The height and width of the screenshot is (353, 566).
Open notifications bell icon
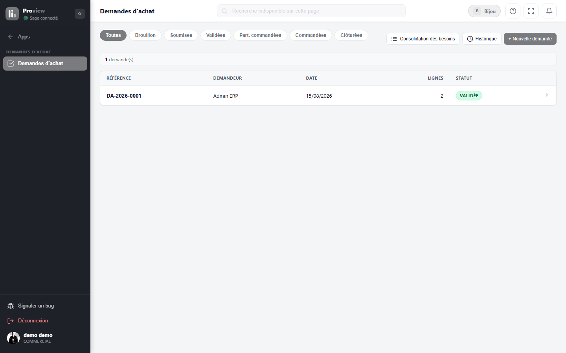point(549,11)
